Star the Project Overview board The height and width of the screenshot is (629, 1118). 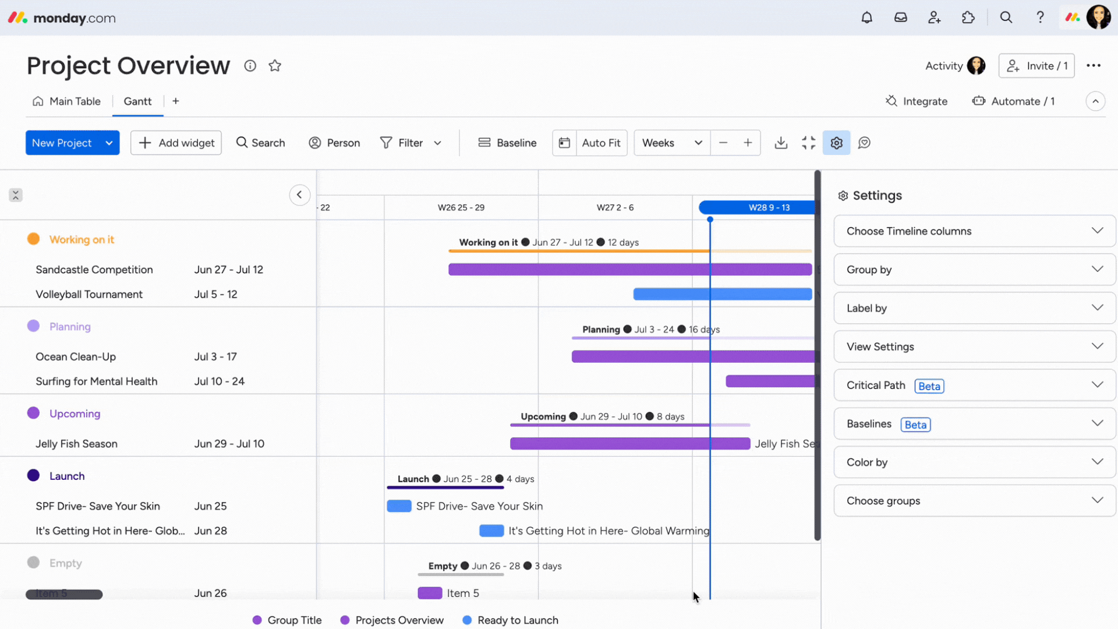tap(275, 66)
